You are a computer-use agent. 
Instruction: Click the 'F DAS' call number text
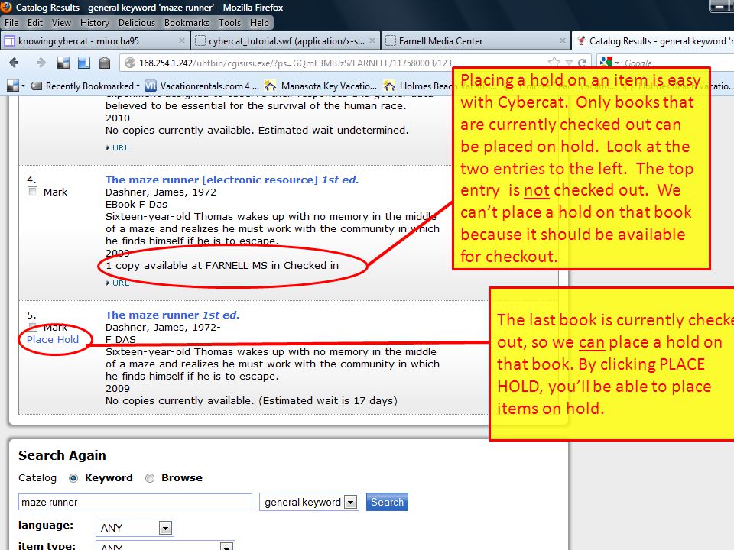[x=121, y=339]
